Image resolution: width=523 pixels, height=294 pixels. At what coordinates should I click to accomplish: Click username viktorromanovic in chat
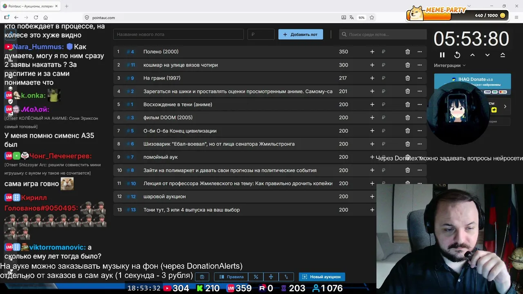(58, 247)
